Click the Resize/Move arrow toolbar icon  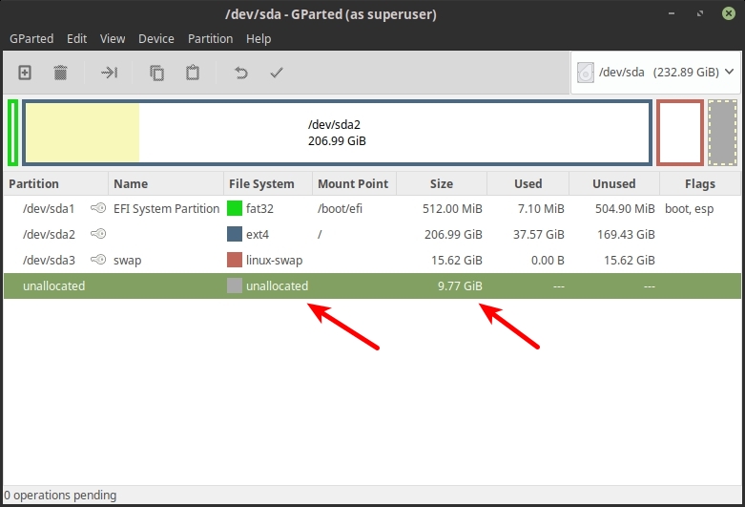[x=110, y=73]
